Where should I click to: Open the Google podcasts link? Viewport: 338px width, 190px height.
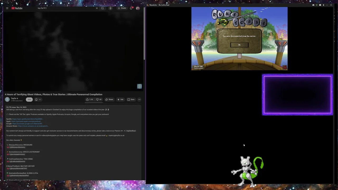(x=27, y=124)
